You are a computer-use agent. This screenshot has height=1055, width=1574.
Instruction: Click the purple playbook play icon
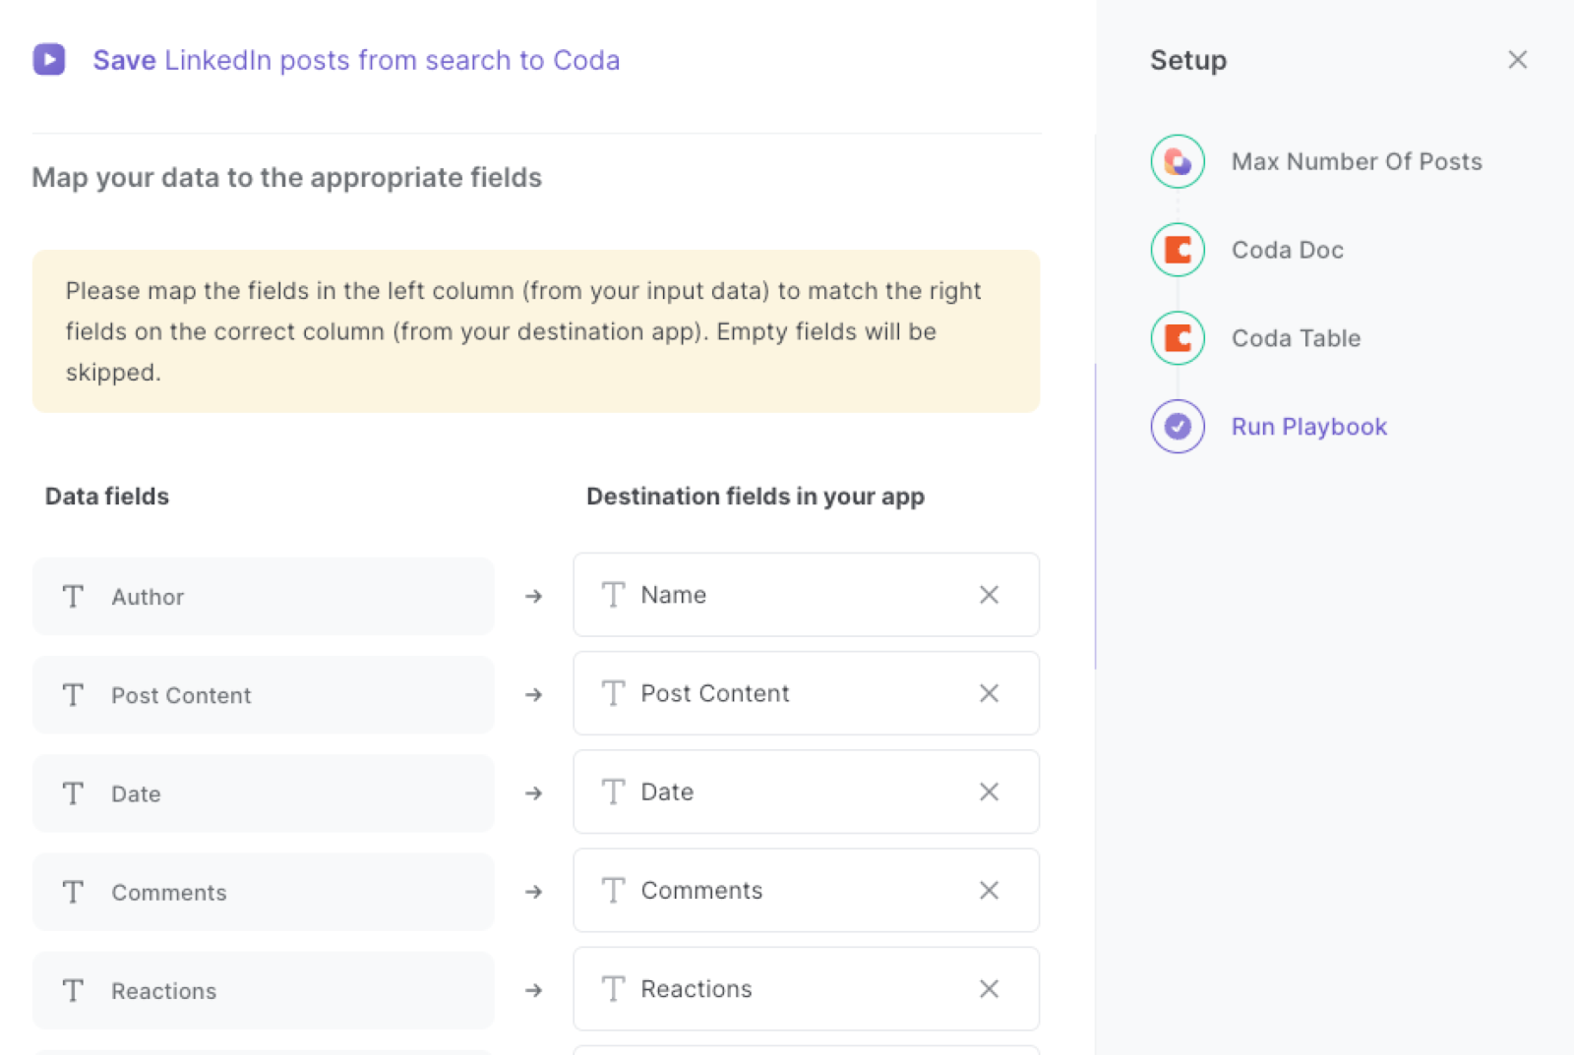[x=49, y=59]
